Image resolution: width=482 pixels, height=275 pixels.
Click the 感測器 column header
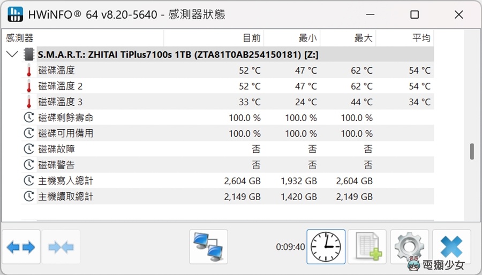tap(82, 38)
